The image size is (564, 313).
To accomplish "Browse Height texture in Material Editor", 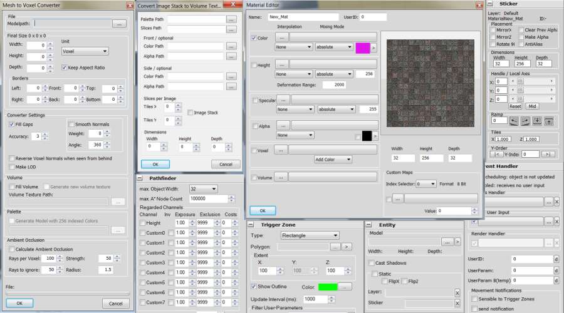I will point(281,64).
